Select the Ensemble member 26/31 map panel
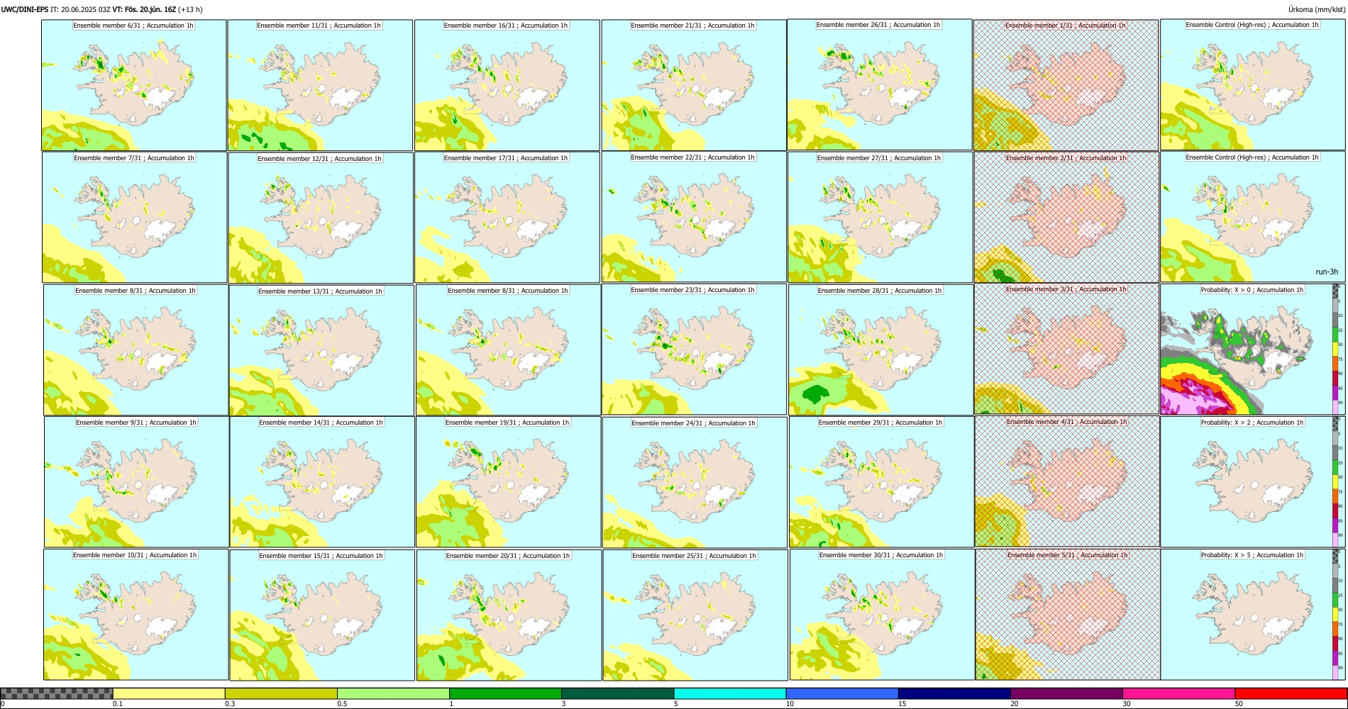The image size is (1348, 709). click(x=880, y=84)
